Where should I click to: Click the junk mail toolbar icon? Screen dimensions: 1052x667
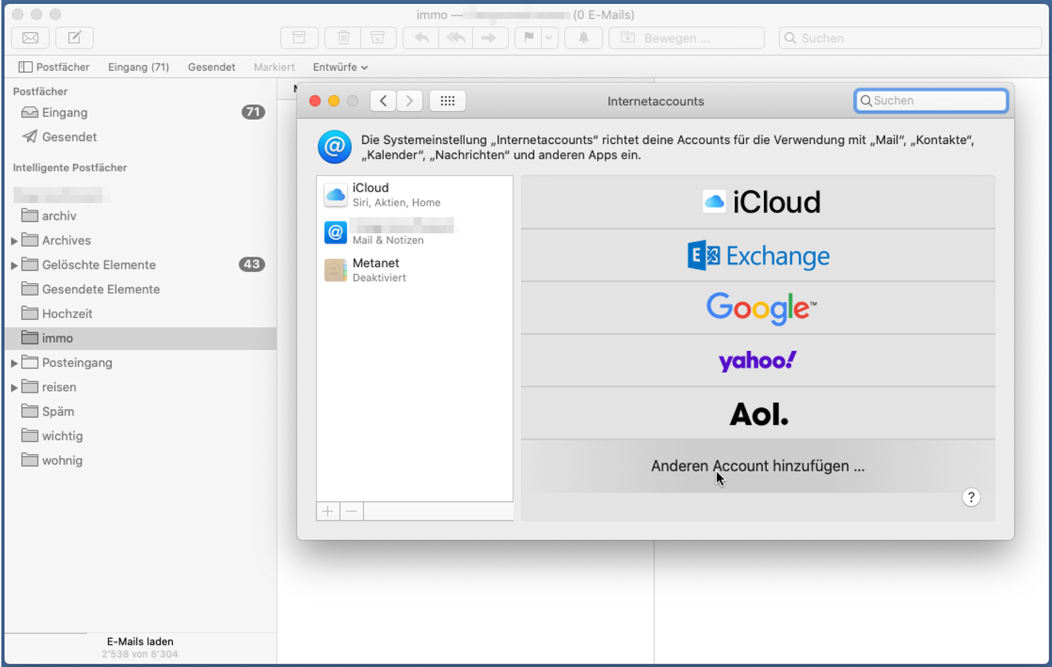click(378, 38)
